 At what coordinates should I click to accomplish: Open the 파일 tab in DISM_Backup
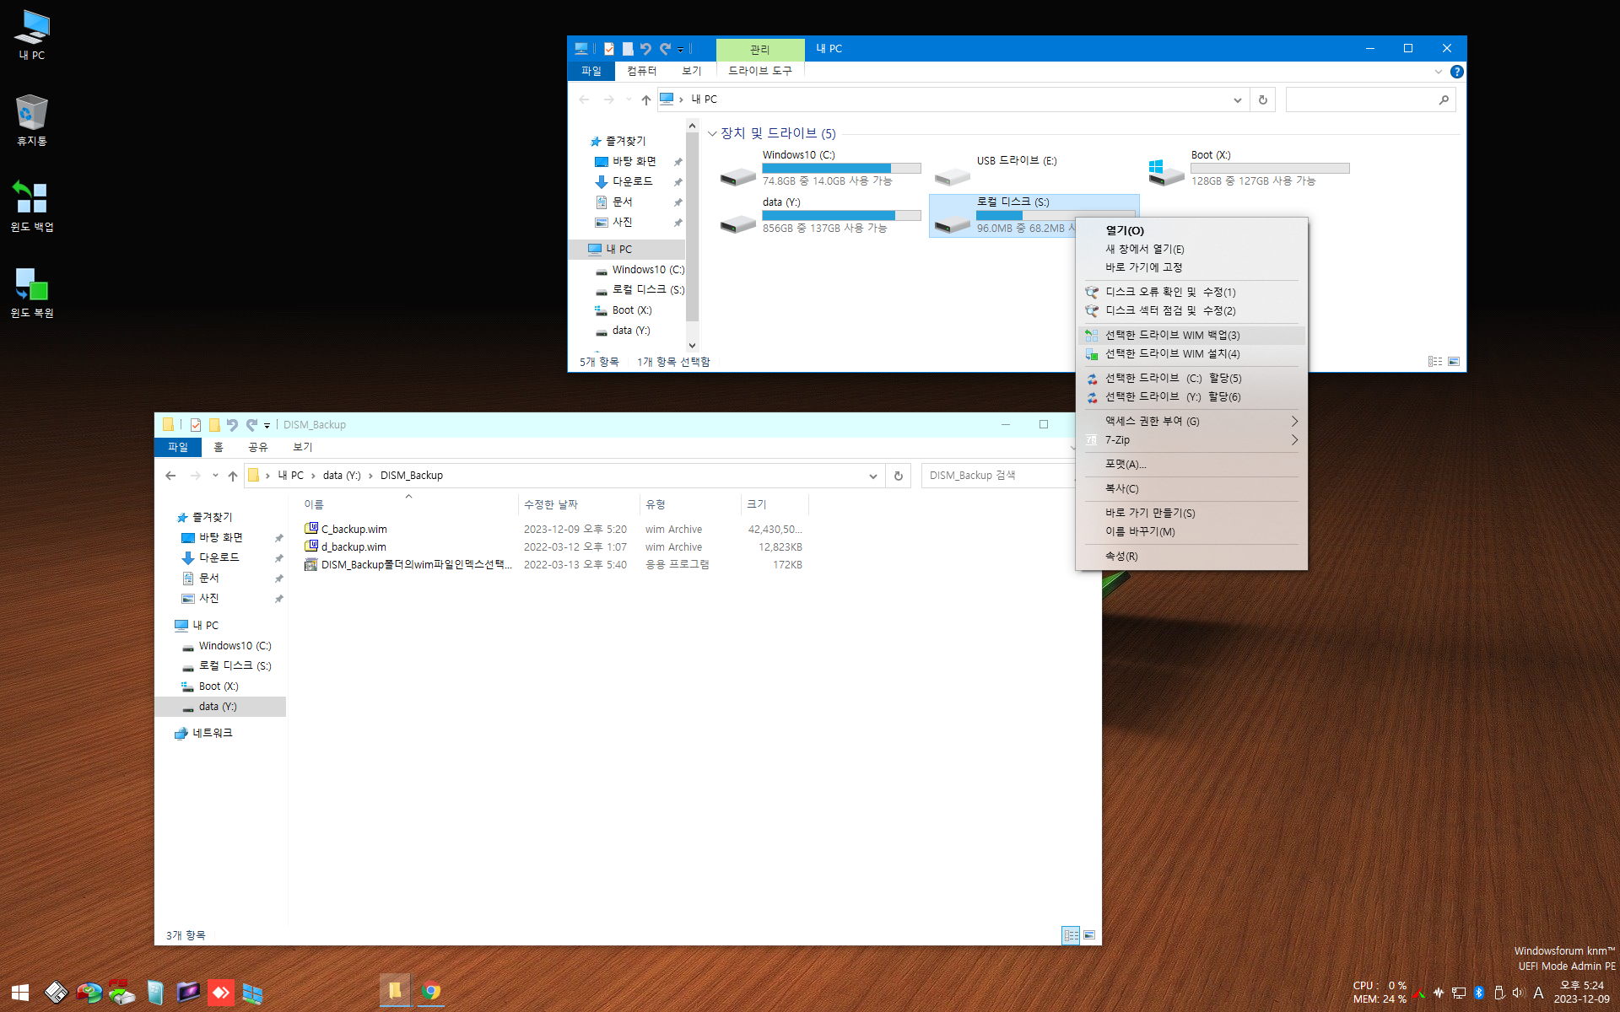click(x=178, y=447)
